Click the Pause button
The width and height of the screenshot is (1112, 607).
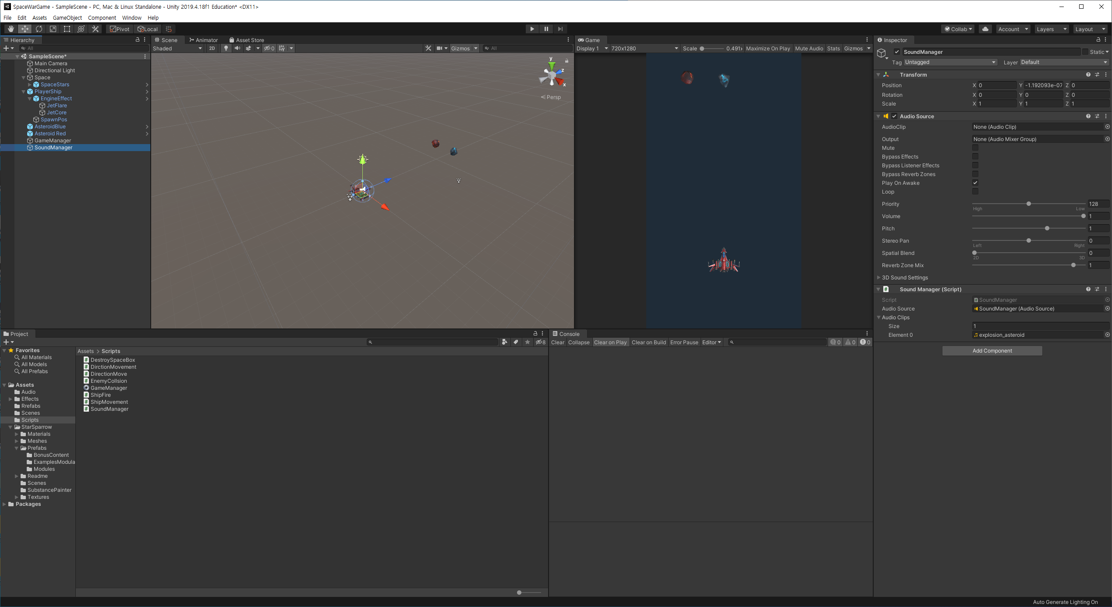[546, 29]
